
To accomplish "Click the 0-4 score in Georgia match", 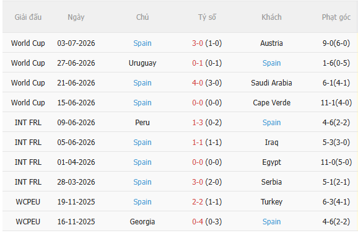I will (x=198, y=222).
